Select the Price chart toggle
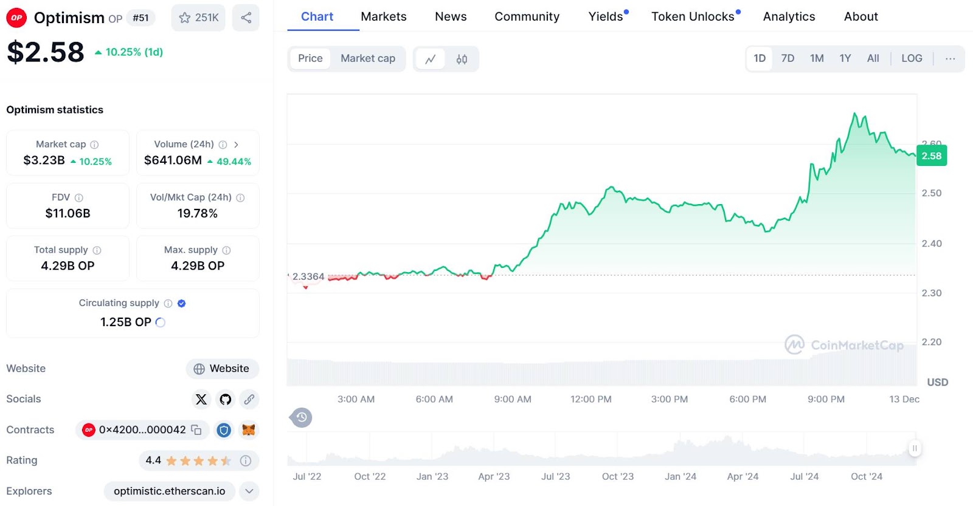The height and width of the screenshot is (506, 973). tap(310, 58)
